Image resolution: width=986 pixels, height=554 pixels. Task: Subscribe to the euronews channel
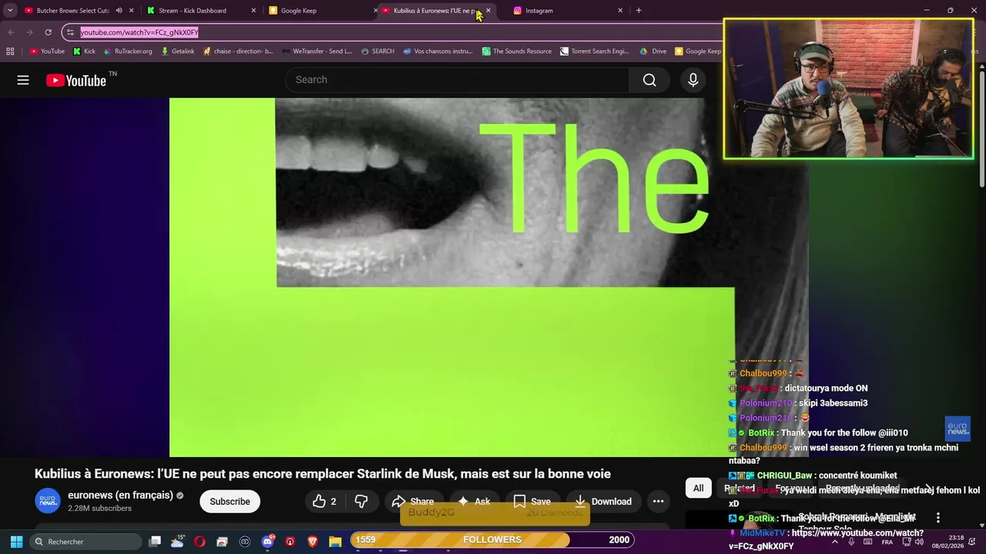pos(230,502)
